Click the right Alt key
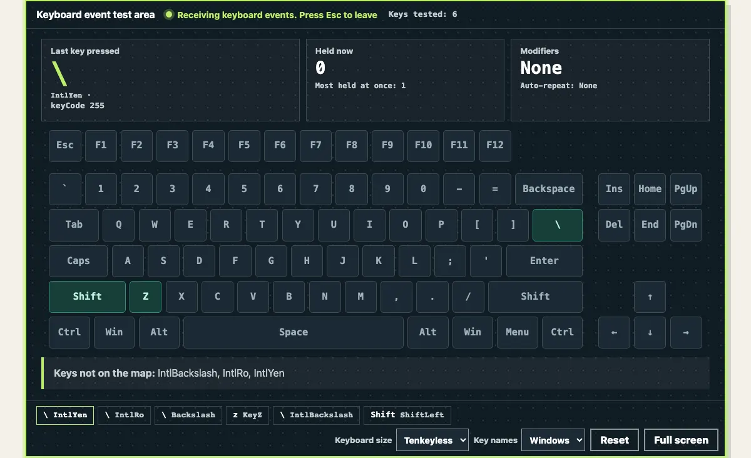The height and width of the screenshot is (458, 751). coord(428,332)
